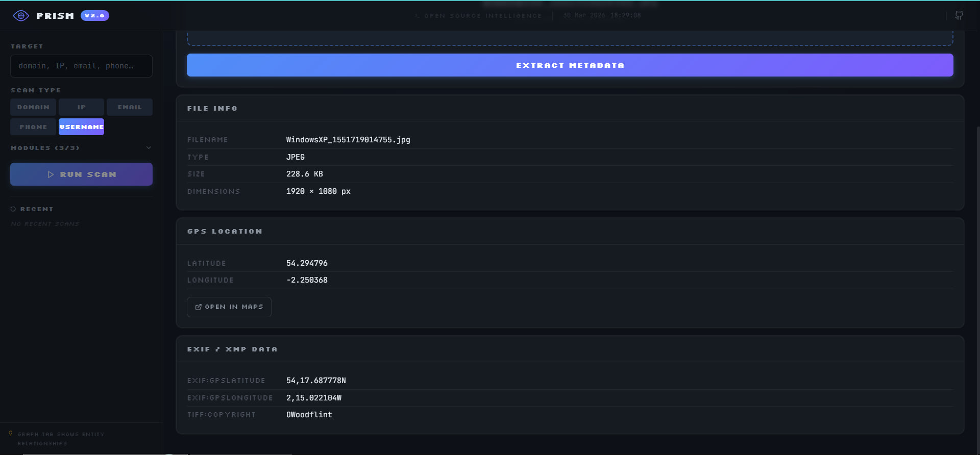The width and height of the screenshot is (980, 455).
Task: Select the IP scan type
Action: coord(81,107)
